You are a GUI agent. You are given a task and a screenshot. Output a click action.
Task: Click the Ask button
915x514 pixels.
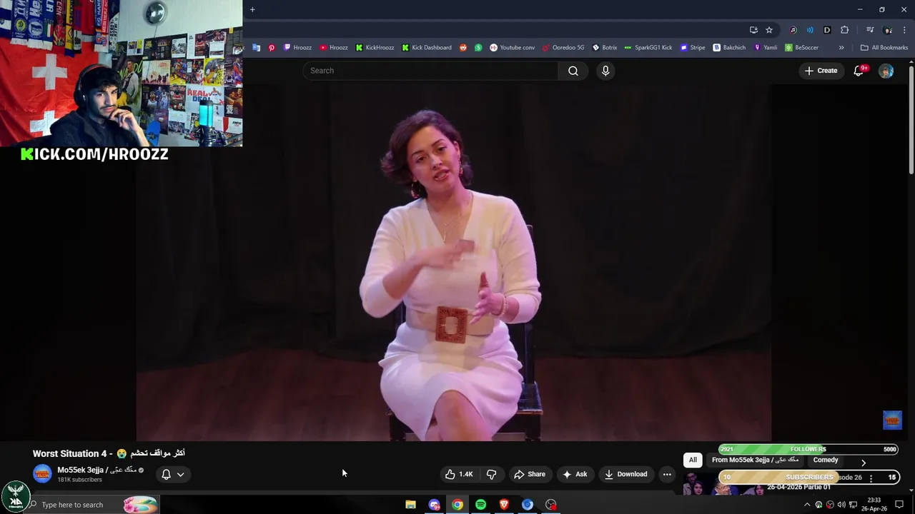575,474
